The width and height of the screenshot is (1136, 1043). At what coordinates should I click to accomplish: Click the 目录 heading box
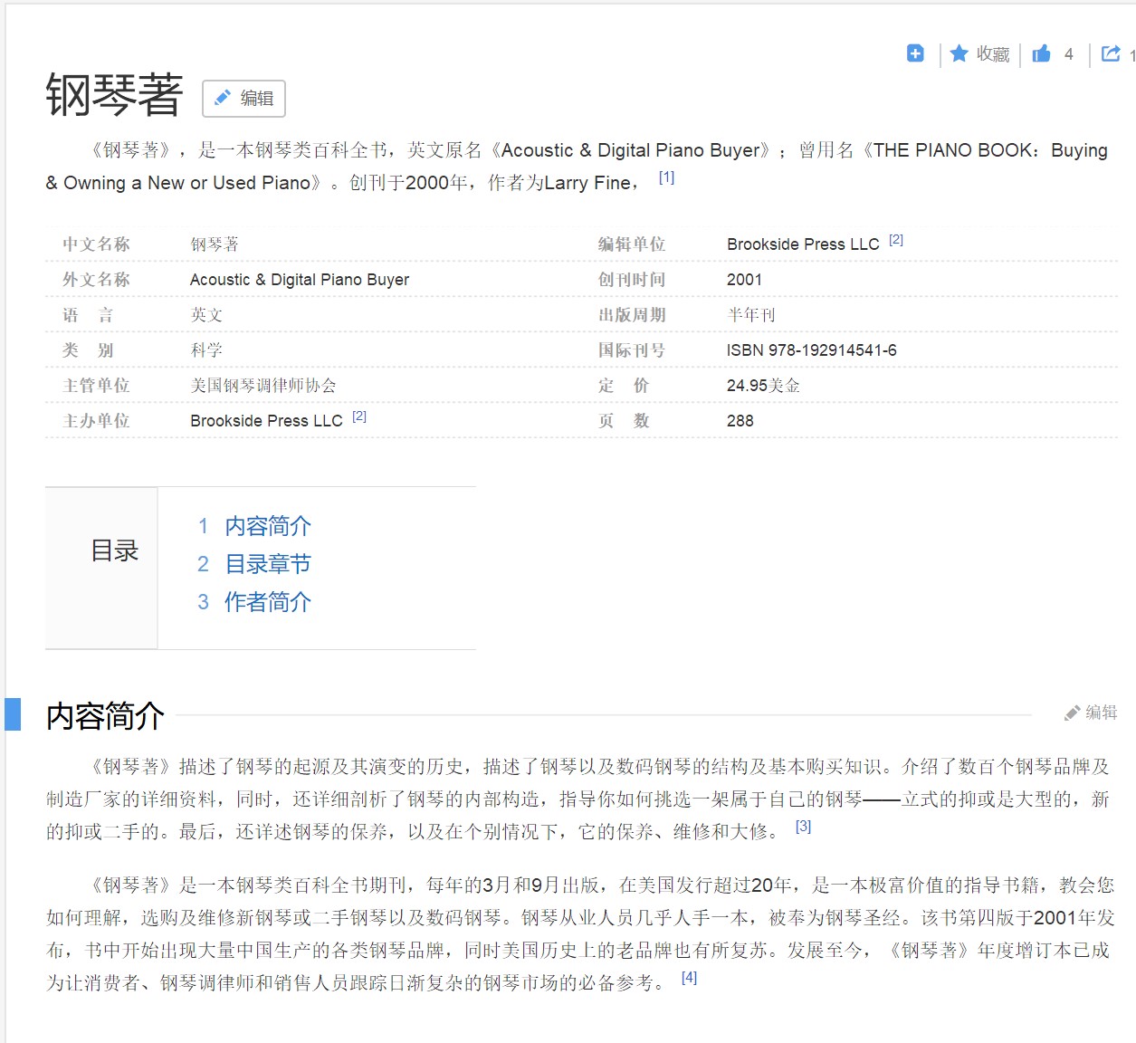(101, 568)
